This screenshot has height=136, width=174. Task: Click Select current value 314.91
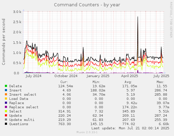pyautogui.click(x=64, y=111)
